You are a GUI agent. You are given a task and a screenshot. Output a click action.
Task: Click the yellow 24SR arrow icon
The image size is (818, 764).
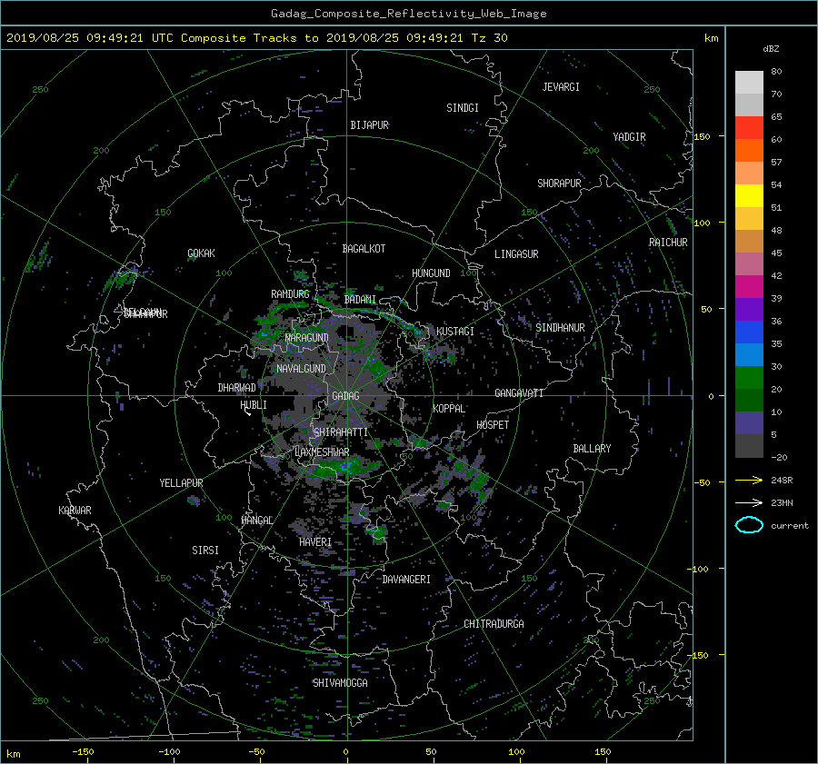[x=749, y=480]
